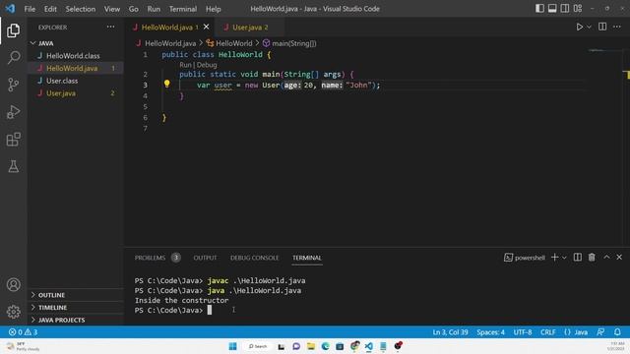The height and width of the screenshot is (354, 630).
Task: Open the Search view in activity bar
Action: click(x=13, y=57)
